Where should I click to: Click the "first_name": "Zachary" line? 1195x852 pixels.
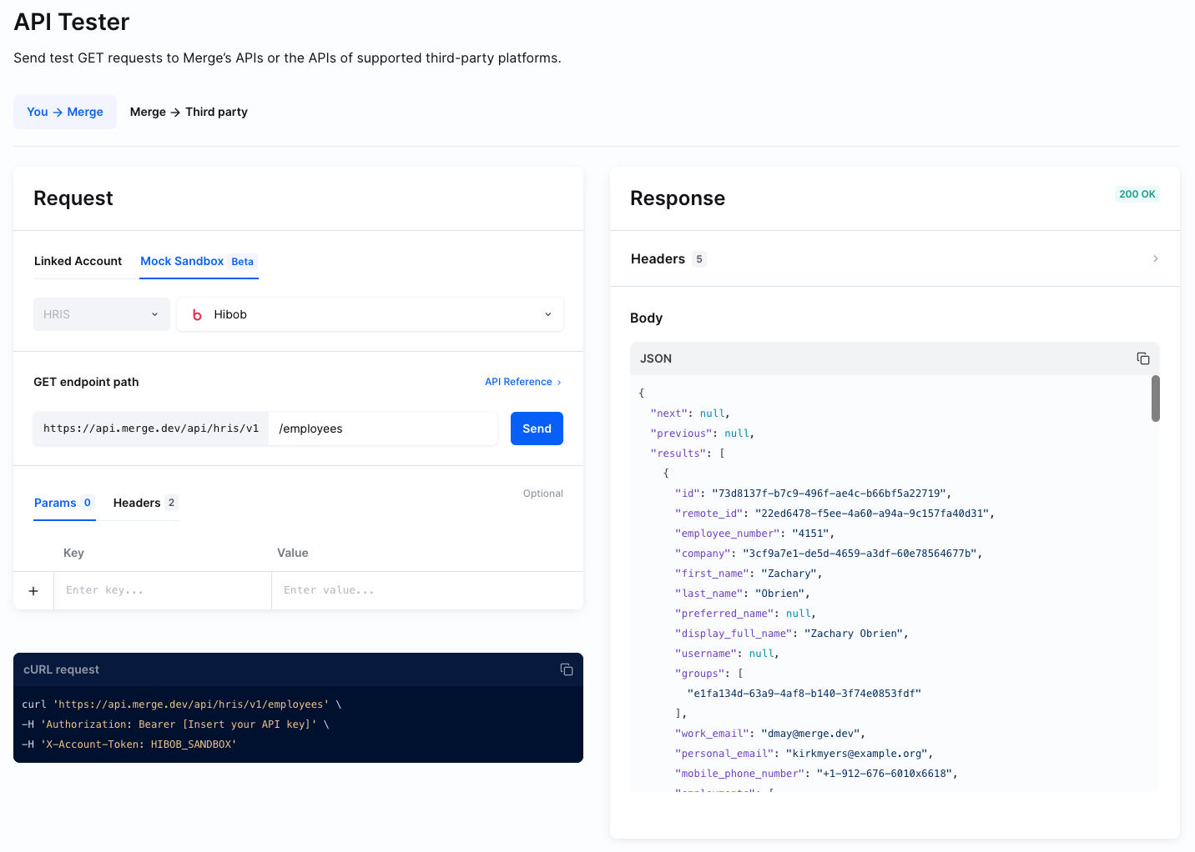[749, 574]
